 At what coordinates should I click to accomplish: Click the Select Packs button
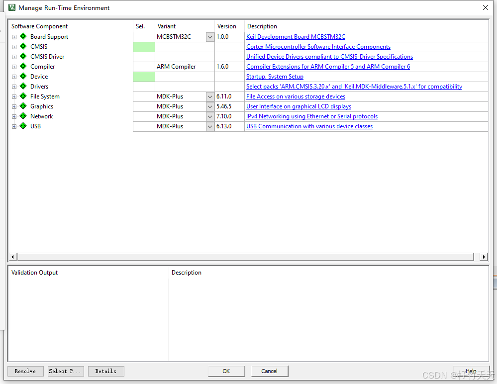tap(66, 371)
